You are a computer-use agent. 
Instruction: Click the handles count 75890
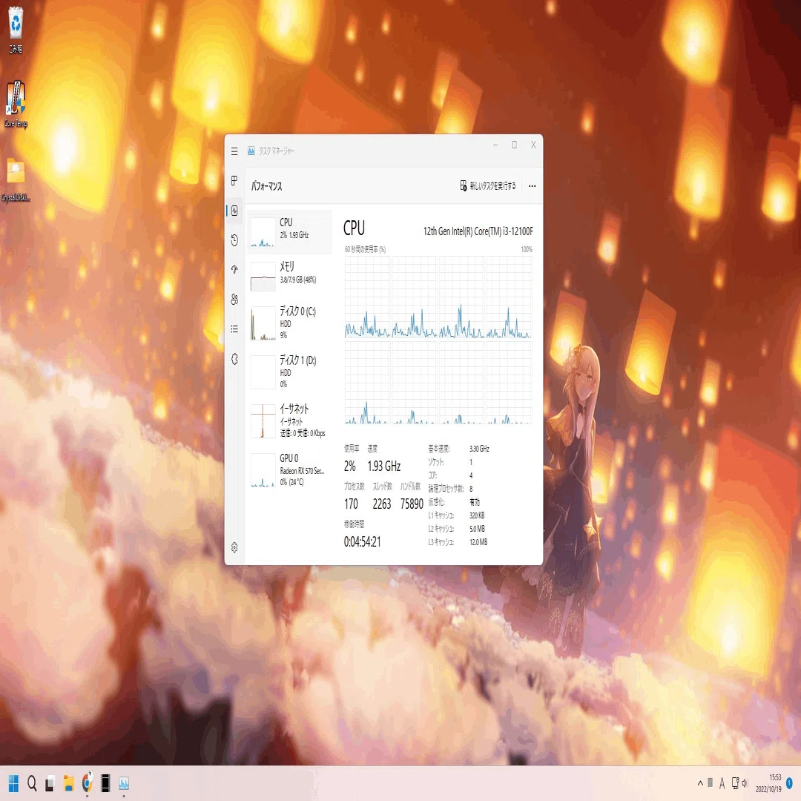click(x=412, y=504)
